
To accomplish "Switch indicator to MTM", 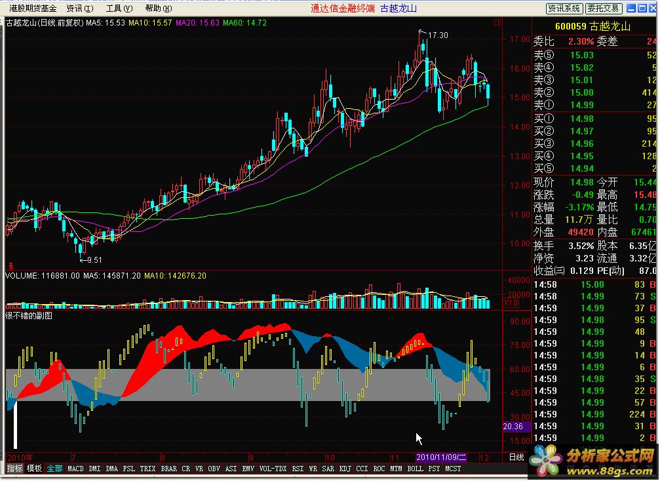I will tap(396, 469).
